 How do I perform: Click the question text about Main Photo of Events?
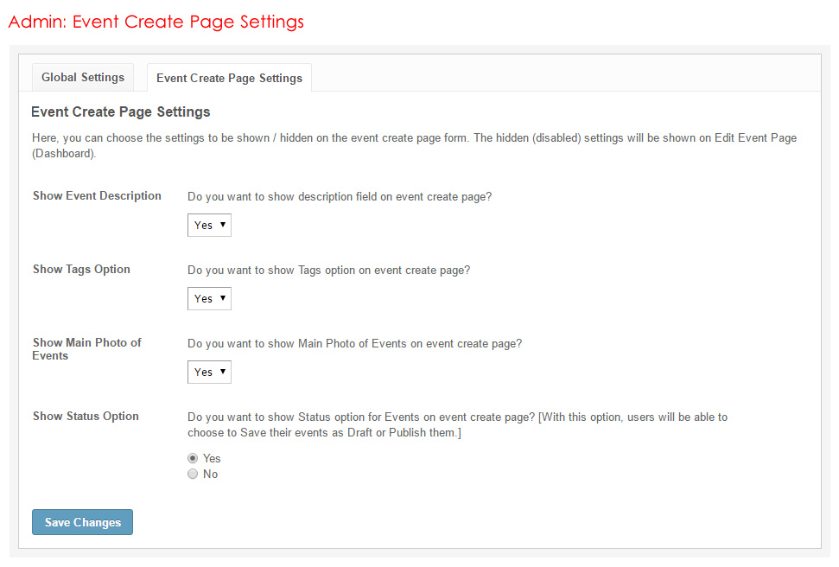tap(354, 344)
